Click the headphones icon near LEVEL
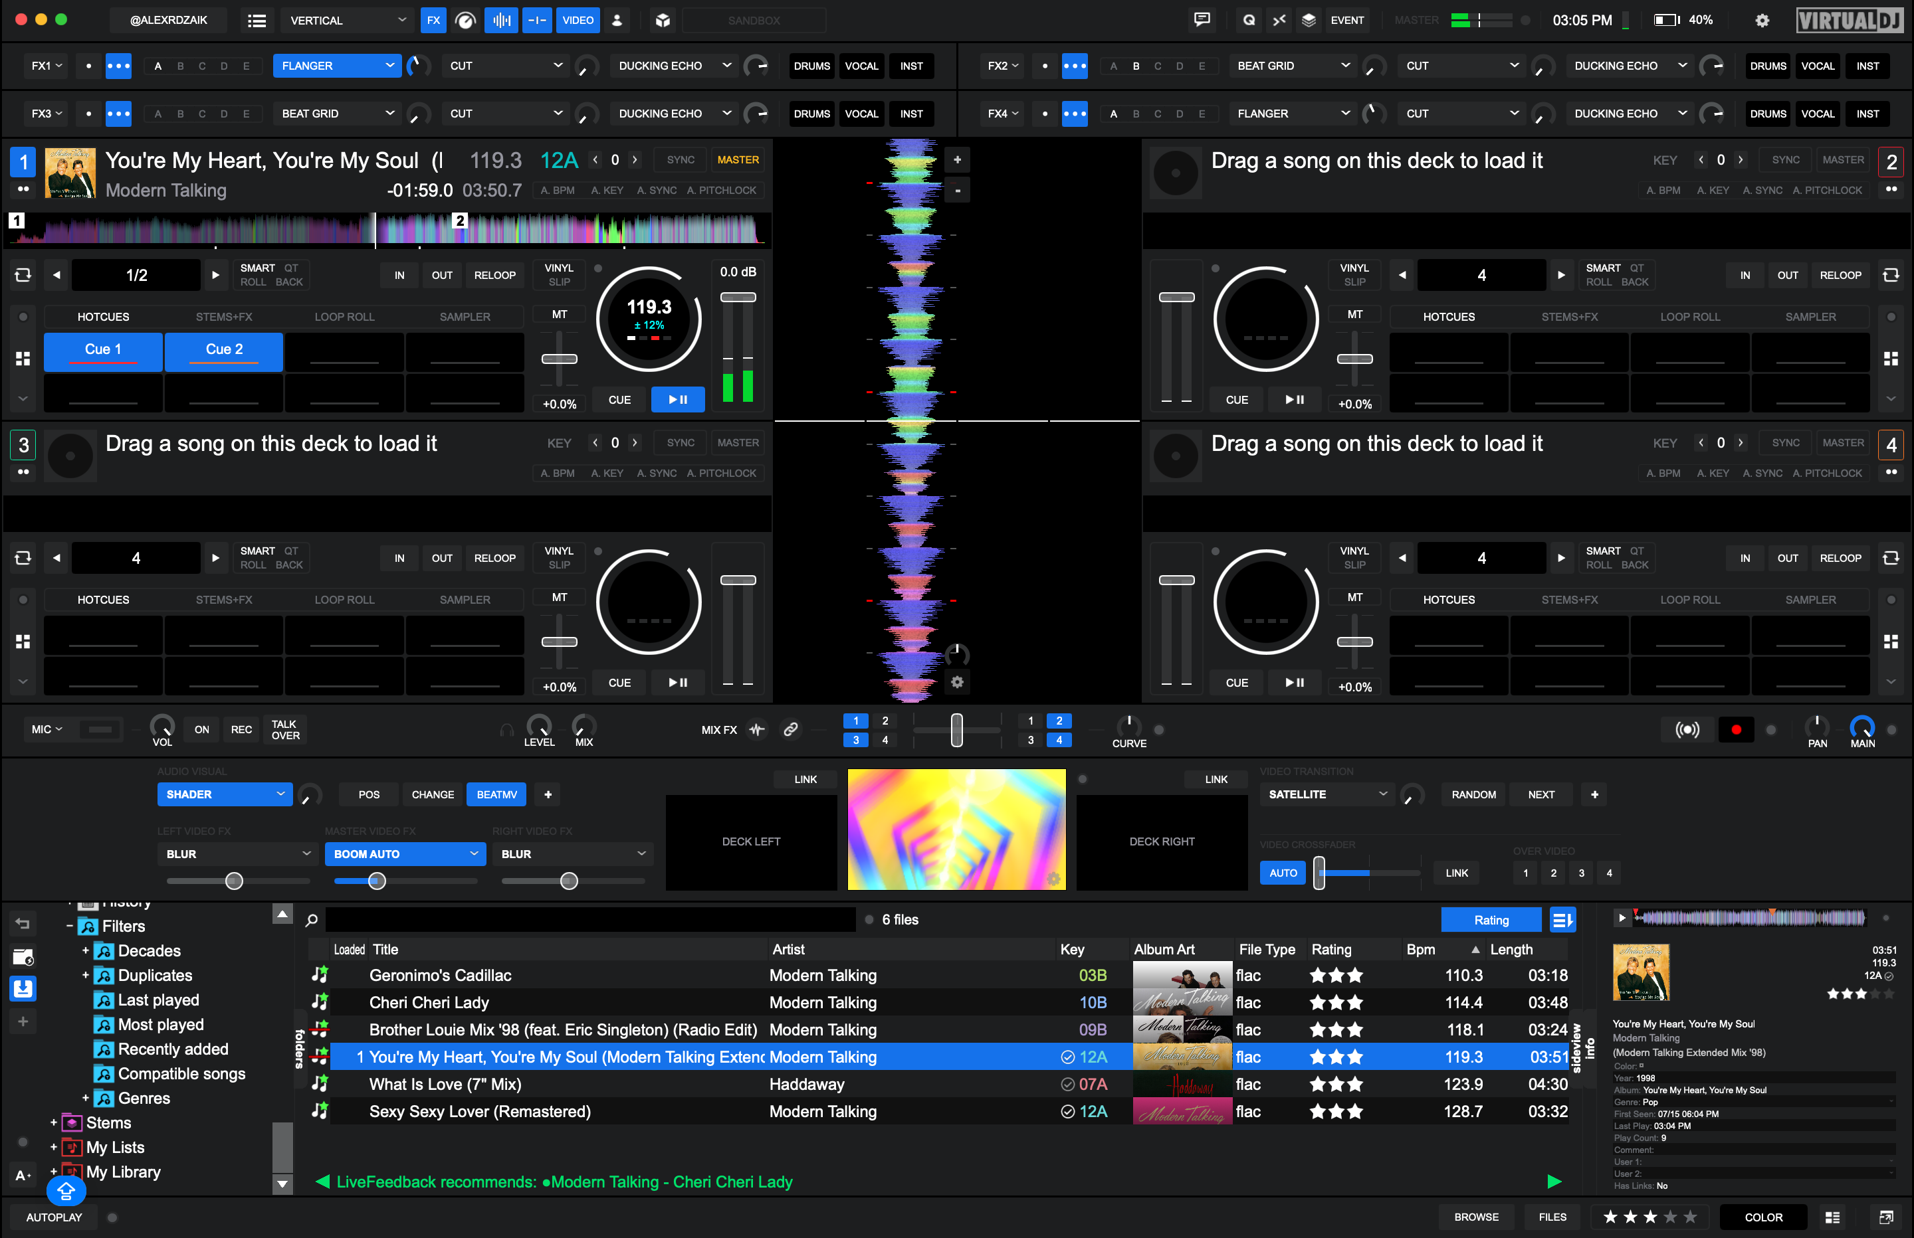Screen dimensions: 1914x1238 [506, 730]
